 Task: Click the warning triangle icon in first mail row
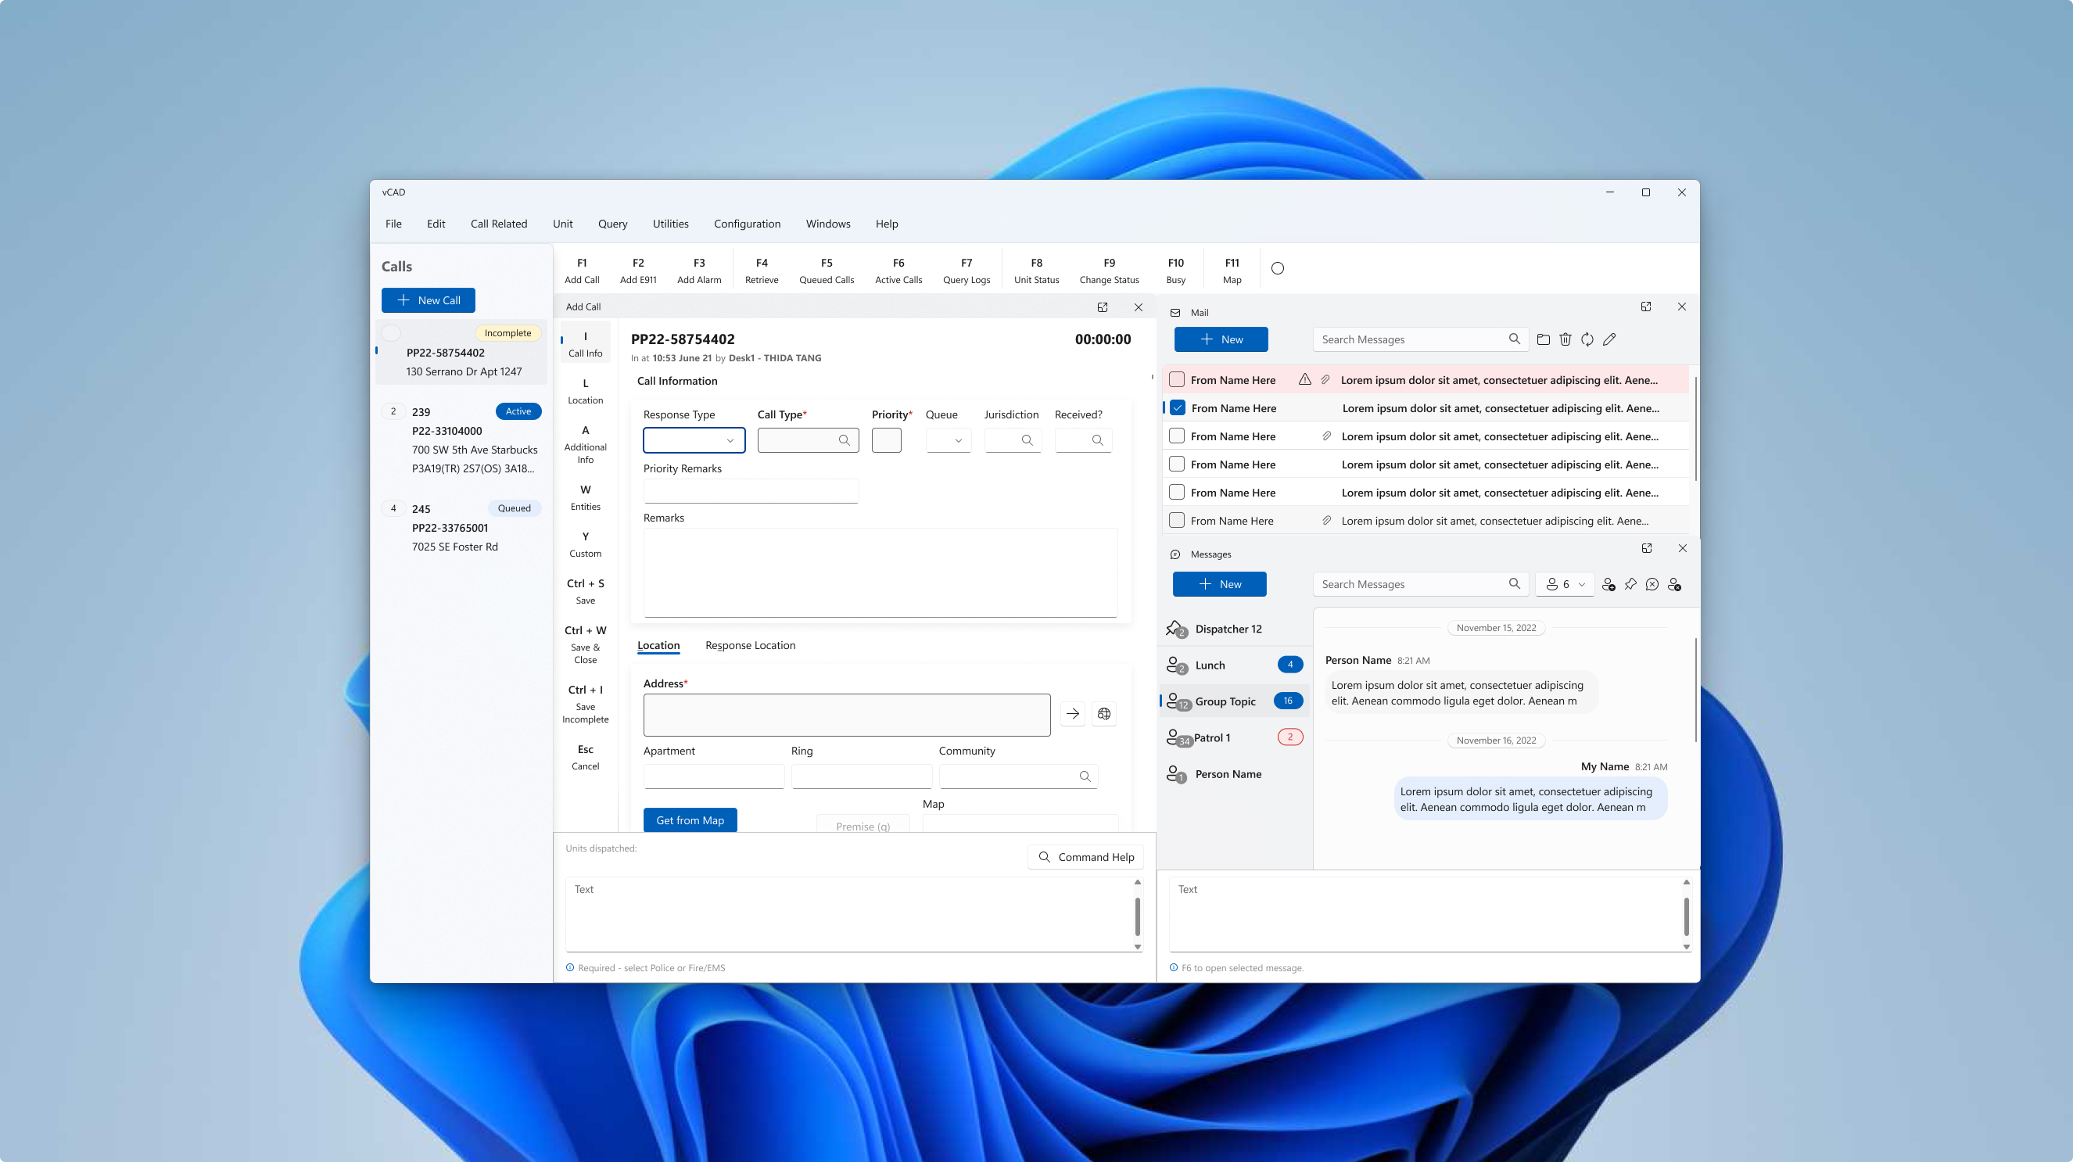(x=1304, y=379)
